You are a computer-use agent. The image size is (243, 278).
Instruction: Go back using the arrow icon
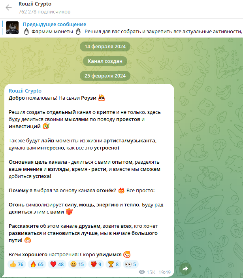pos(9,8)
